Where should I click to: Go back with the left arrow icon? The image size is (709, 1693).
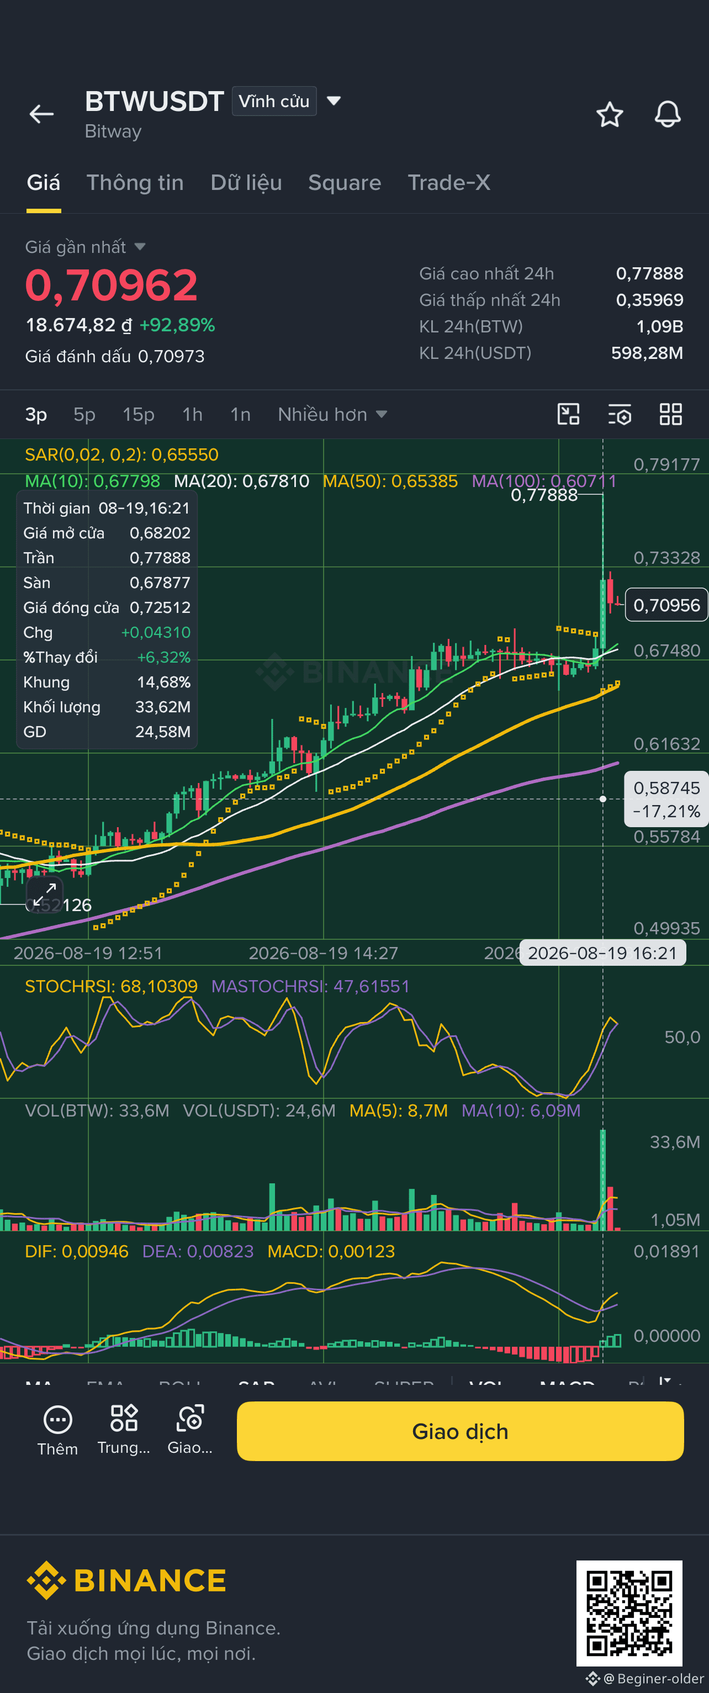pos(41,114)
